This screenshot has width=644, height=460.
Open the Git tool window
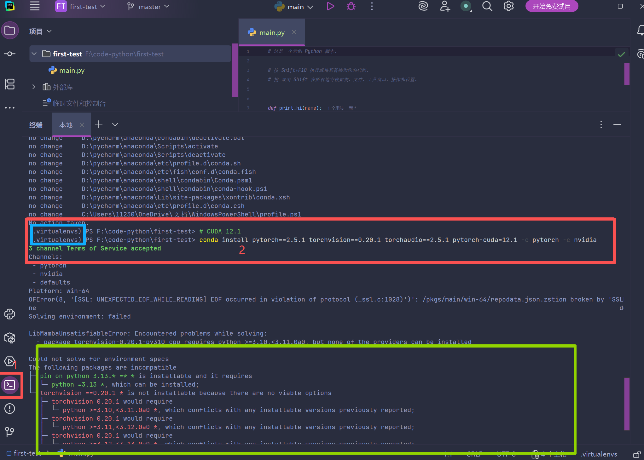(x=10, y=432)
